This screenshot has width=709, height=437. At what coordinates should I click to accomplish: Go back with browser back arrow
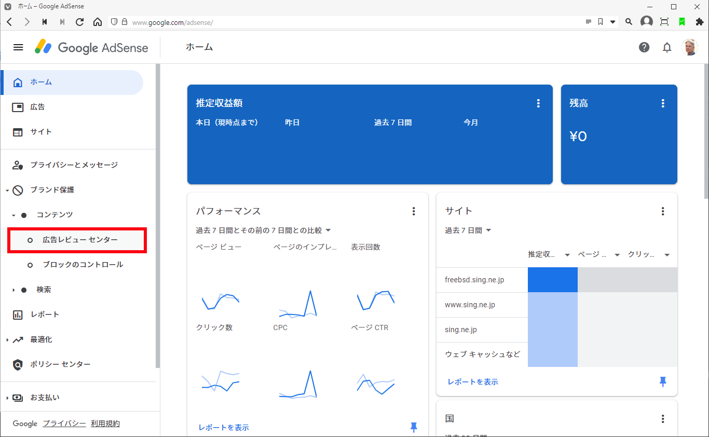pos(9,22)
